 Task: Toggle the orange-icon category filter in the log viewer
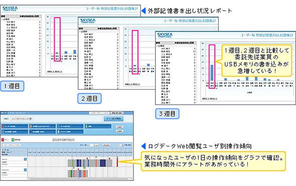pos(42,126)
